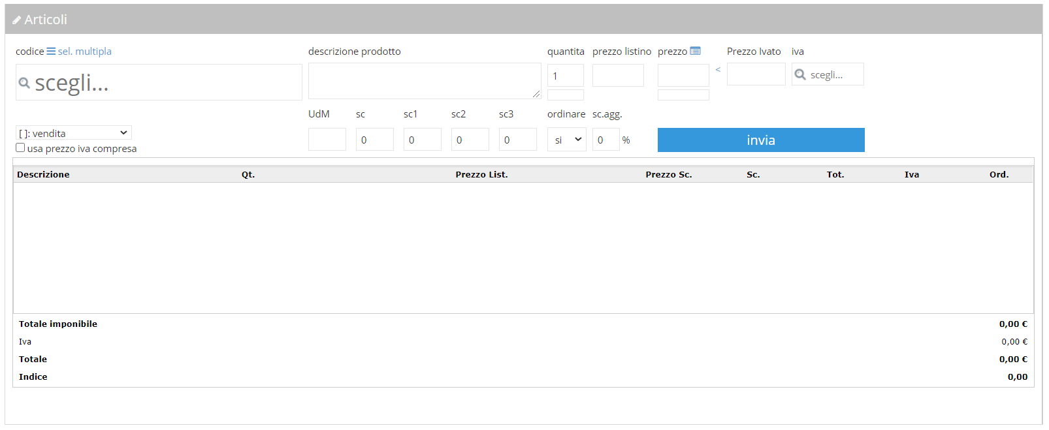Click the prezzo input field
Viewport: 1049px width, 430px height.
click(683, 75)
